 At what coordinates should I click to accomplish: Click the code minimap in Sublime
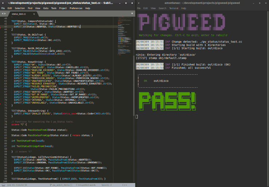[125, 36]
